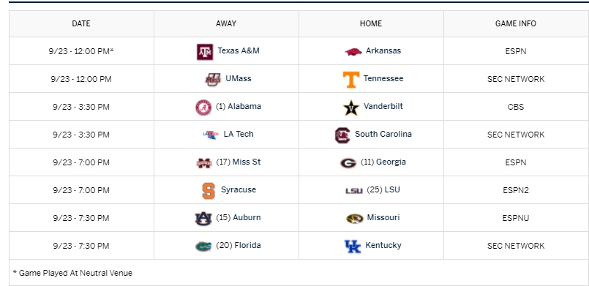Open the LA Tech team link
This screenshot has width=589, height=286.
[239, 134]
